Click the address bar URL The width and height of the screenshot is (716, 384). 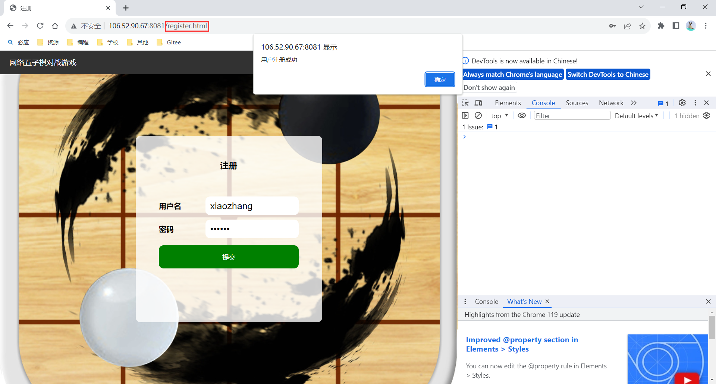[158, 26]
